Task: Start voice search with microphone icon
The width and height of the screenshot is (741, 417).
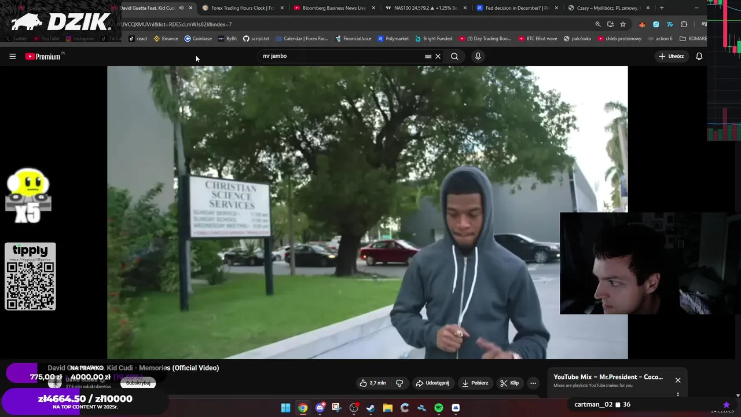Action: 478,56
